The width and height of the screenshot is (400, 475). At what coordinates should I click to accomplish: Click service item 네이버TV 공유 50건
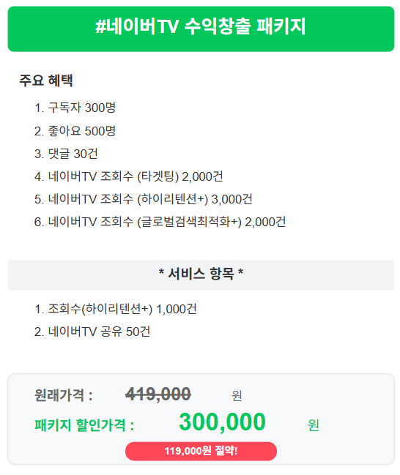pos(92,332)
